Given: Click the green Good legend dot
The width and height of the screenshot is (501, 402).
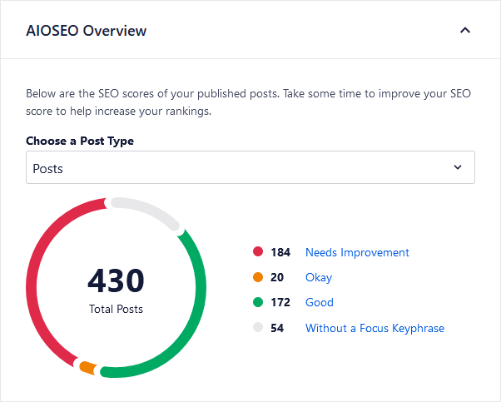Looking at the screenshot, I should pos(258,302).
